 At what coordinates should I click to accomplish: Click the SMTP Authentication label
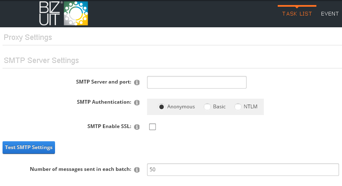[x=104, y=102]
